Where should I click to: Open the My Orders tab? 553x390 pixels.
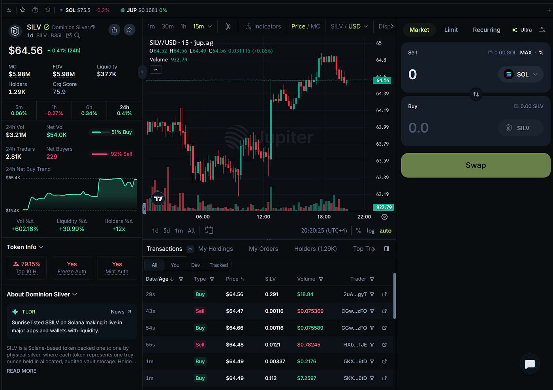click(263, 249)
